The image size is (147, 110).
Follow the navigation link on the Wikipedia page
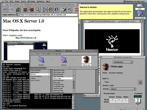click(13, 35)
